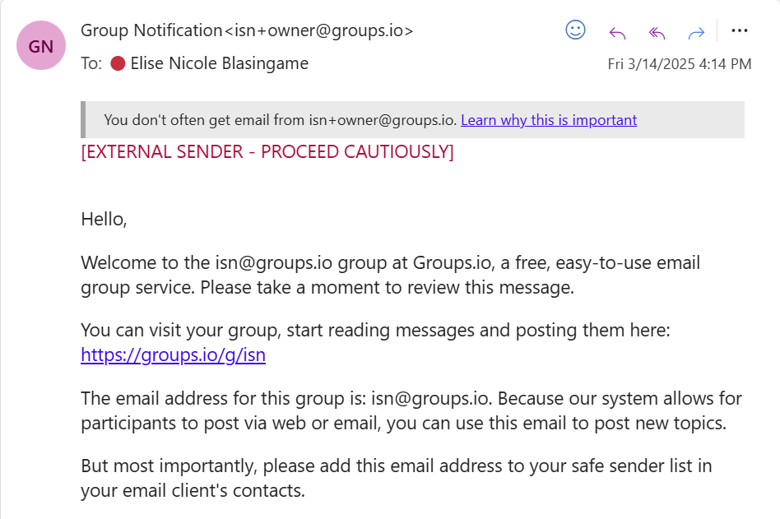Click the 'The email address for this group' paragraph
Screen dimensions: 780x519
click(x=411, y=410)
